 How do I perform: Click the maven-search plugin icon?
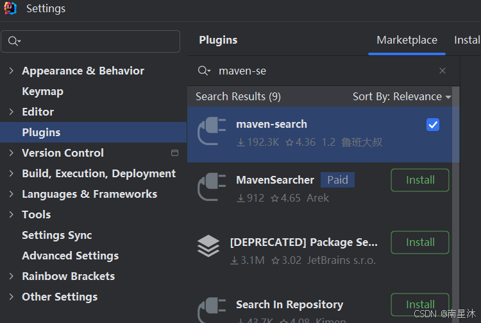[x=212, y=131]
